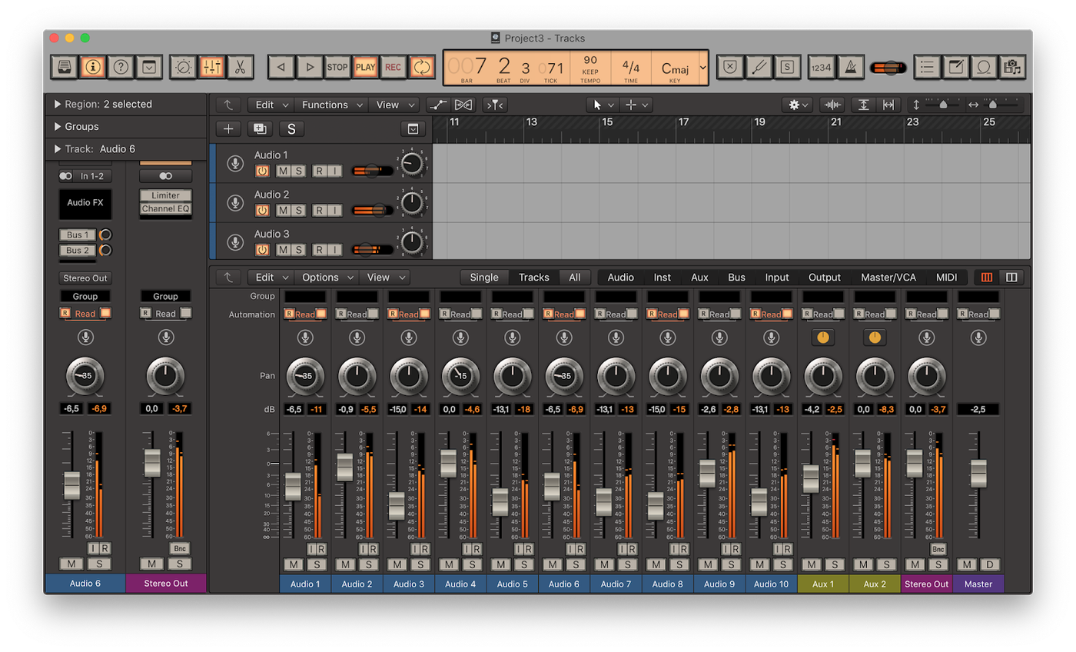Record-enable the Audio 3 track header

pyautogui.click(x=319, y=250)
